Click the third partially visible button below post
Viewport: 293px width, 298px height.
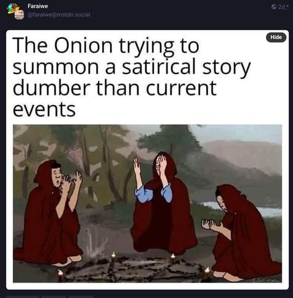81,297
